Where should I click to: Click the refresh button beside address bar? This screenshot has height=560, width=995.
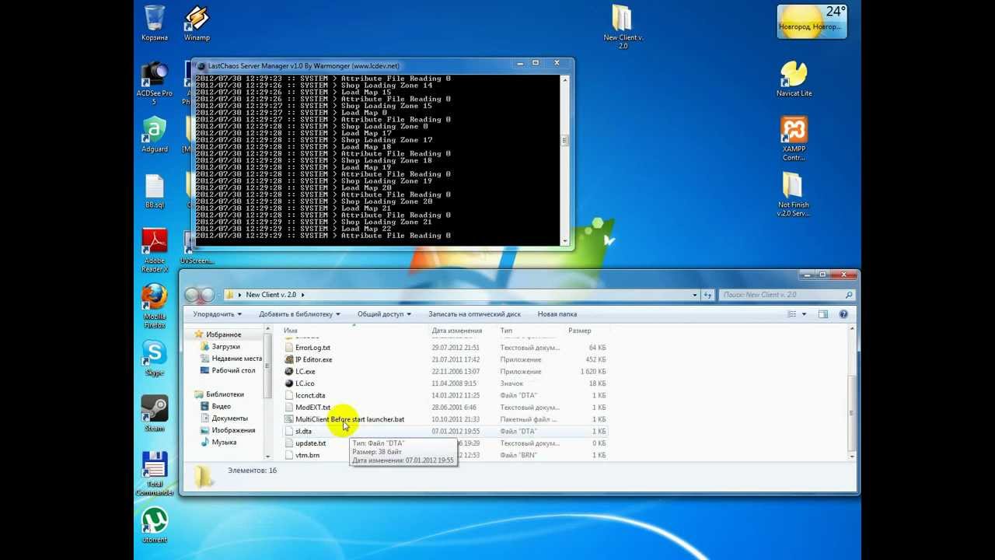pos(707,295)
